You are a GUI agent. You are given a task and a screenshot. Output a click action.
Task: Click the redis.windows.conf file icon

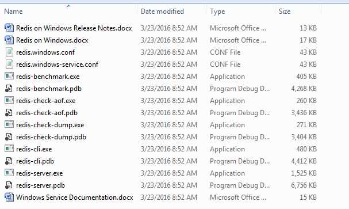9,52
